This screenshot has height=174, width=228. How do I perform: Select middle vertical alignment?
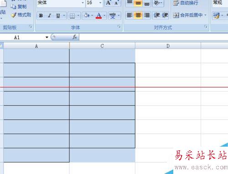(138, 3)
